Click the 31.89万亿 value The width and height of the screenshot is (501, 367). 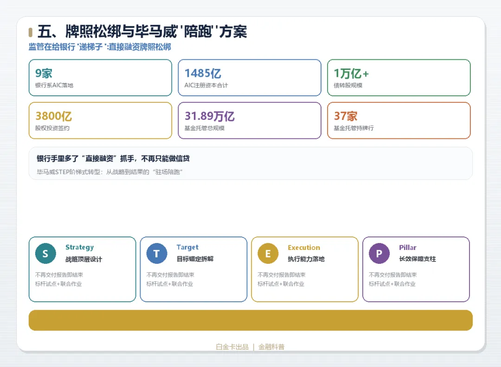210,116
